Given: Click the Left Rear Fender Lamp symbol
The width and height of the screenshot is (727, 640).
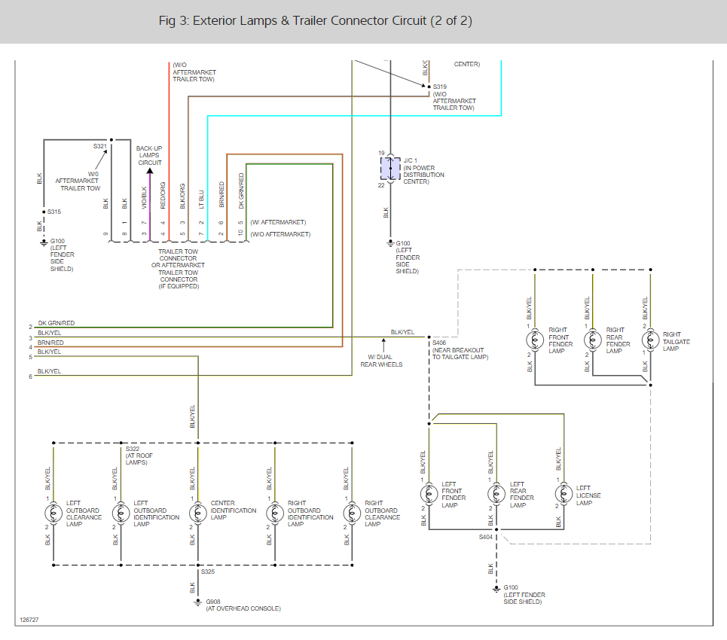Looking at the screenshot, I should pyautogui.click(x=496, y=494).
